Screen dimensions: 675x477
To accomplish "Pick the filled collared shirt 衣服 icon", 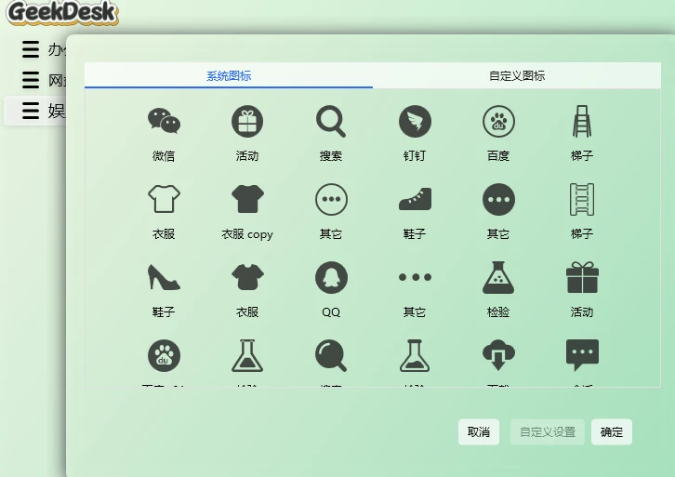I will [247, 277].
